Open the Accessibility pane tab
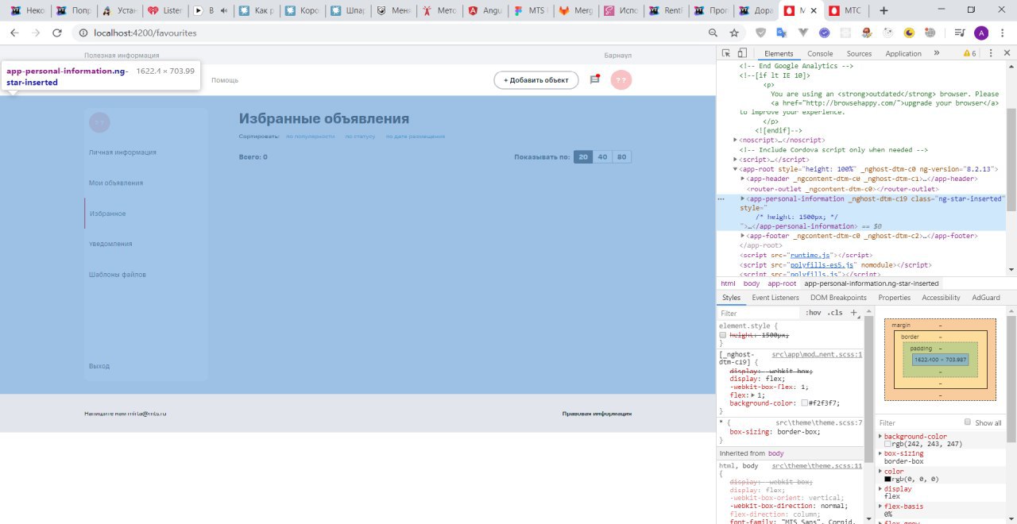 click(941, 298)
